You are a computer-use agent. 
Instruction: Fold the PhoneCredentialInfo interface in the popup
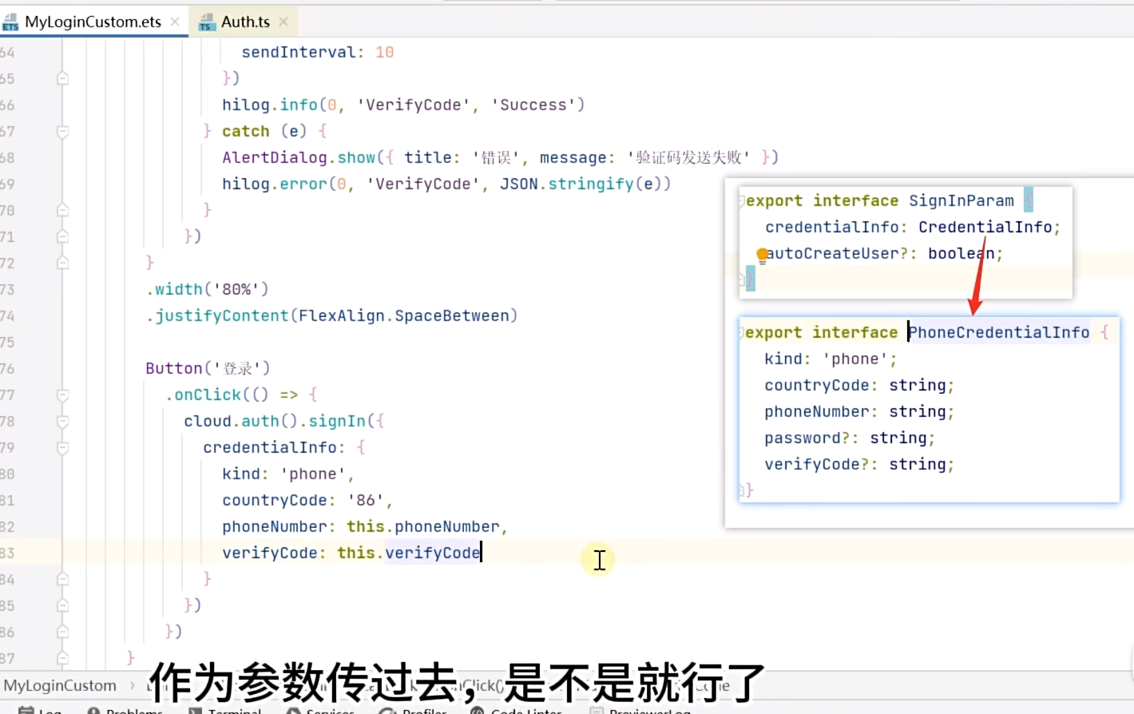[x=742, y=332]
